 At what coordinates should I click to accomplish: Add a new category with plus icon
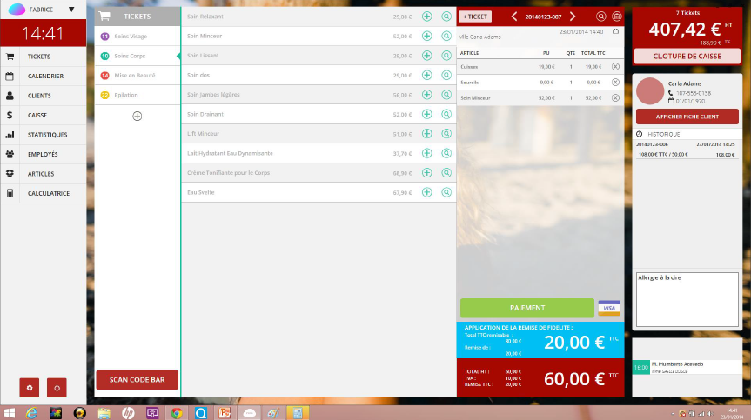(x=137, y=116)
